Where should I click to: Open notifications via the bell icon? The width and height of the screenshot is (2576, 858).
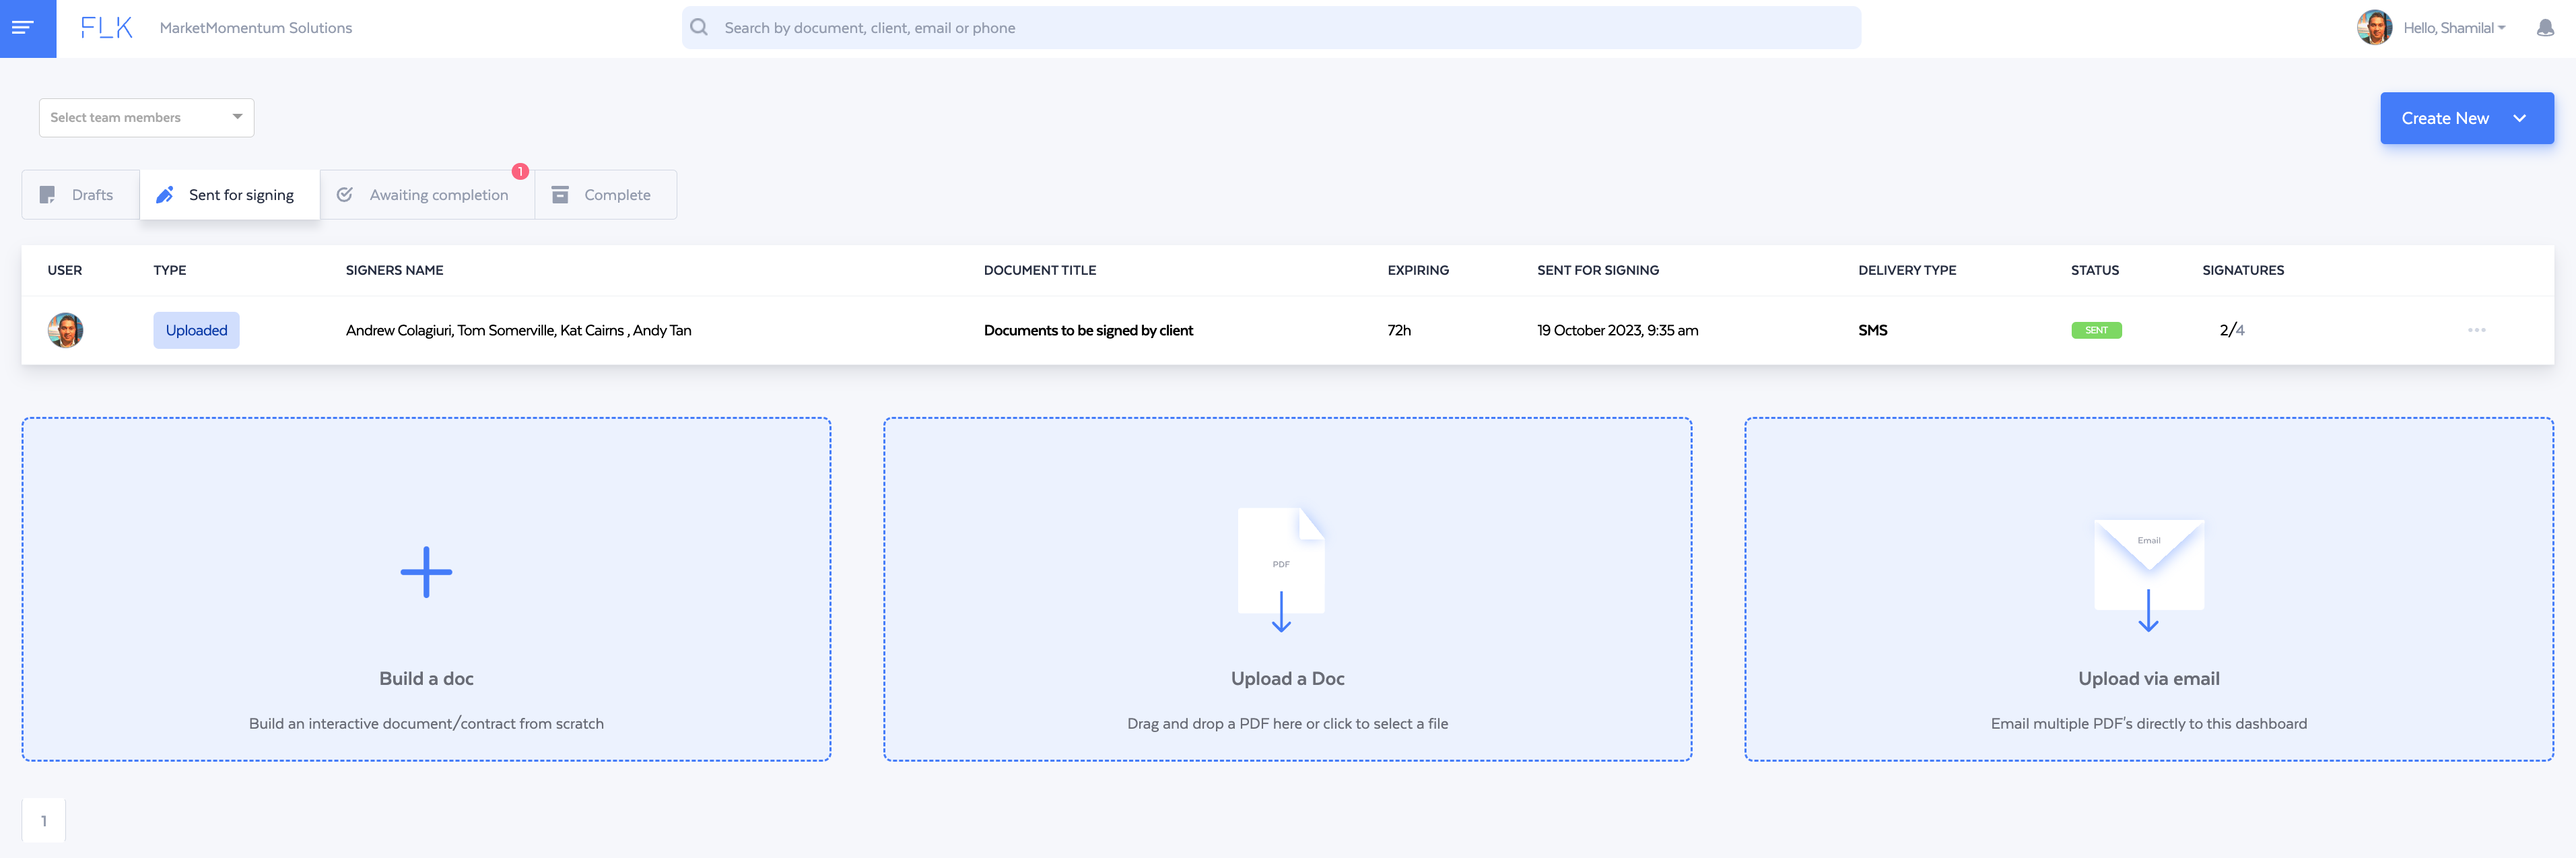2544,28
